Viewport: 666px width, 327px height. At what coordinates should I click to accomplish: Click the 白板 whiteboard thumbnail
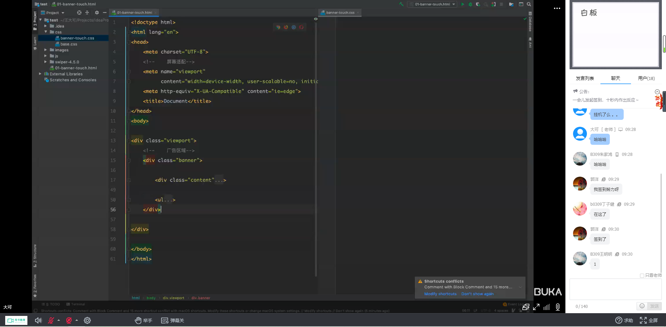pyautogui.click(x=616, y=34)
